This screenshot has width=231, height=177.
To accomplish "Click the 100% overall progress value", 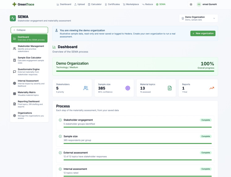I will tap(207, 64).
